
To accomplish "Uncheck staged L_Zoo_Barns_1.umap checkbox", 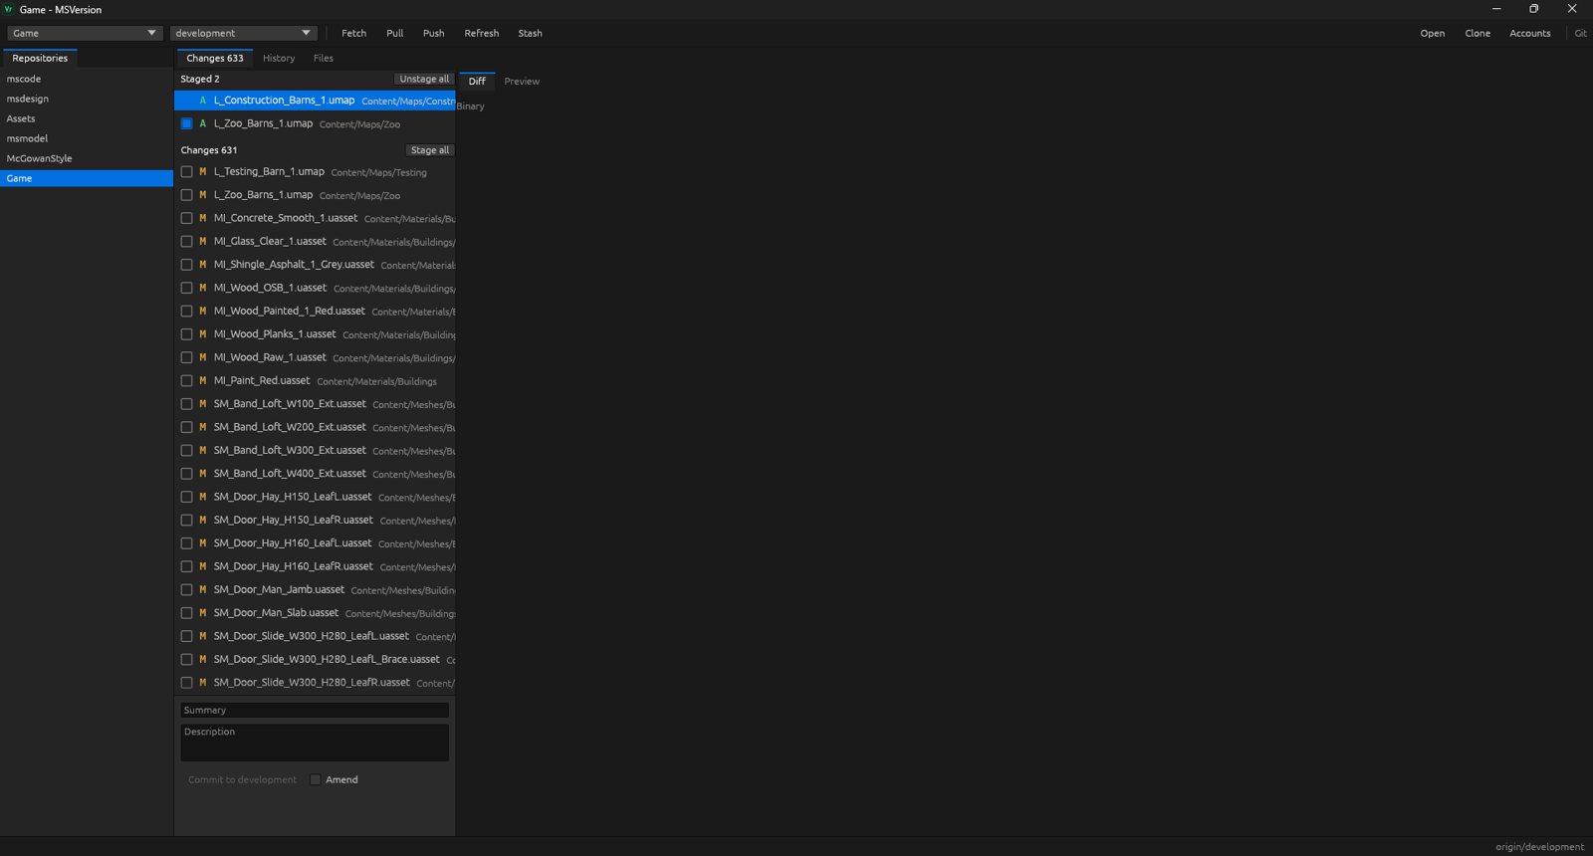I will coord(186,123).
